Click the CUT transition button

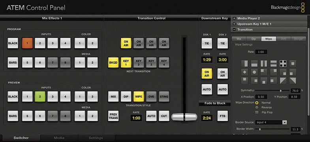(164, 116)
